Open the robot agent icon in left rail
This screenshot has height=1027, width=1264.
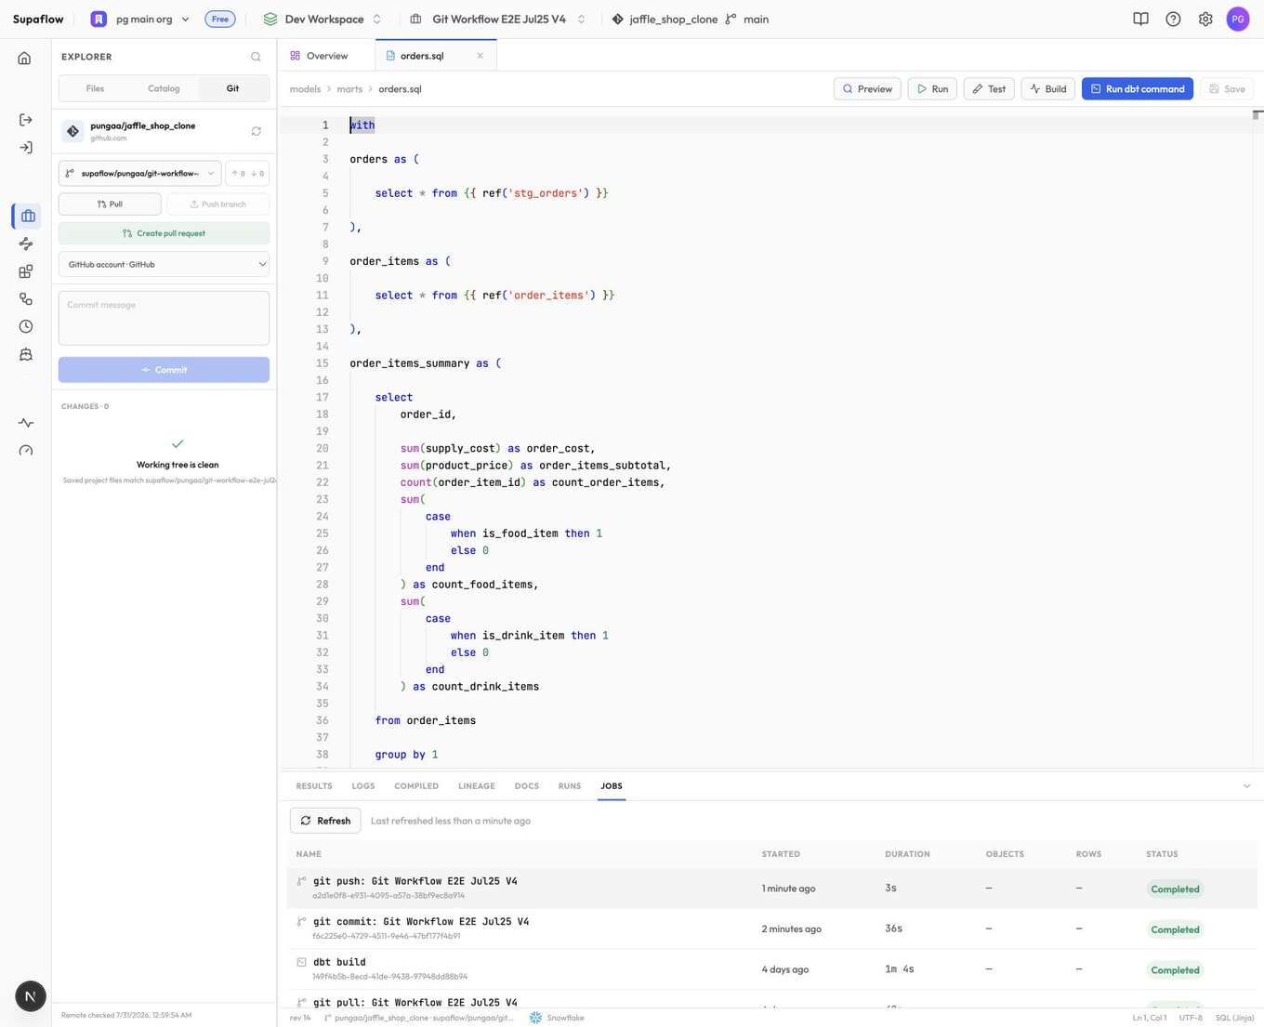tap(26, 354)
